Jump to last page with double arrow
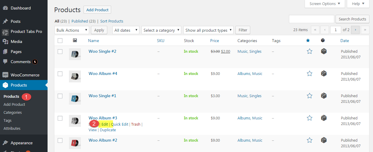This screenshot has width=373, height=152. (x=365, y=30)
